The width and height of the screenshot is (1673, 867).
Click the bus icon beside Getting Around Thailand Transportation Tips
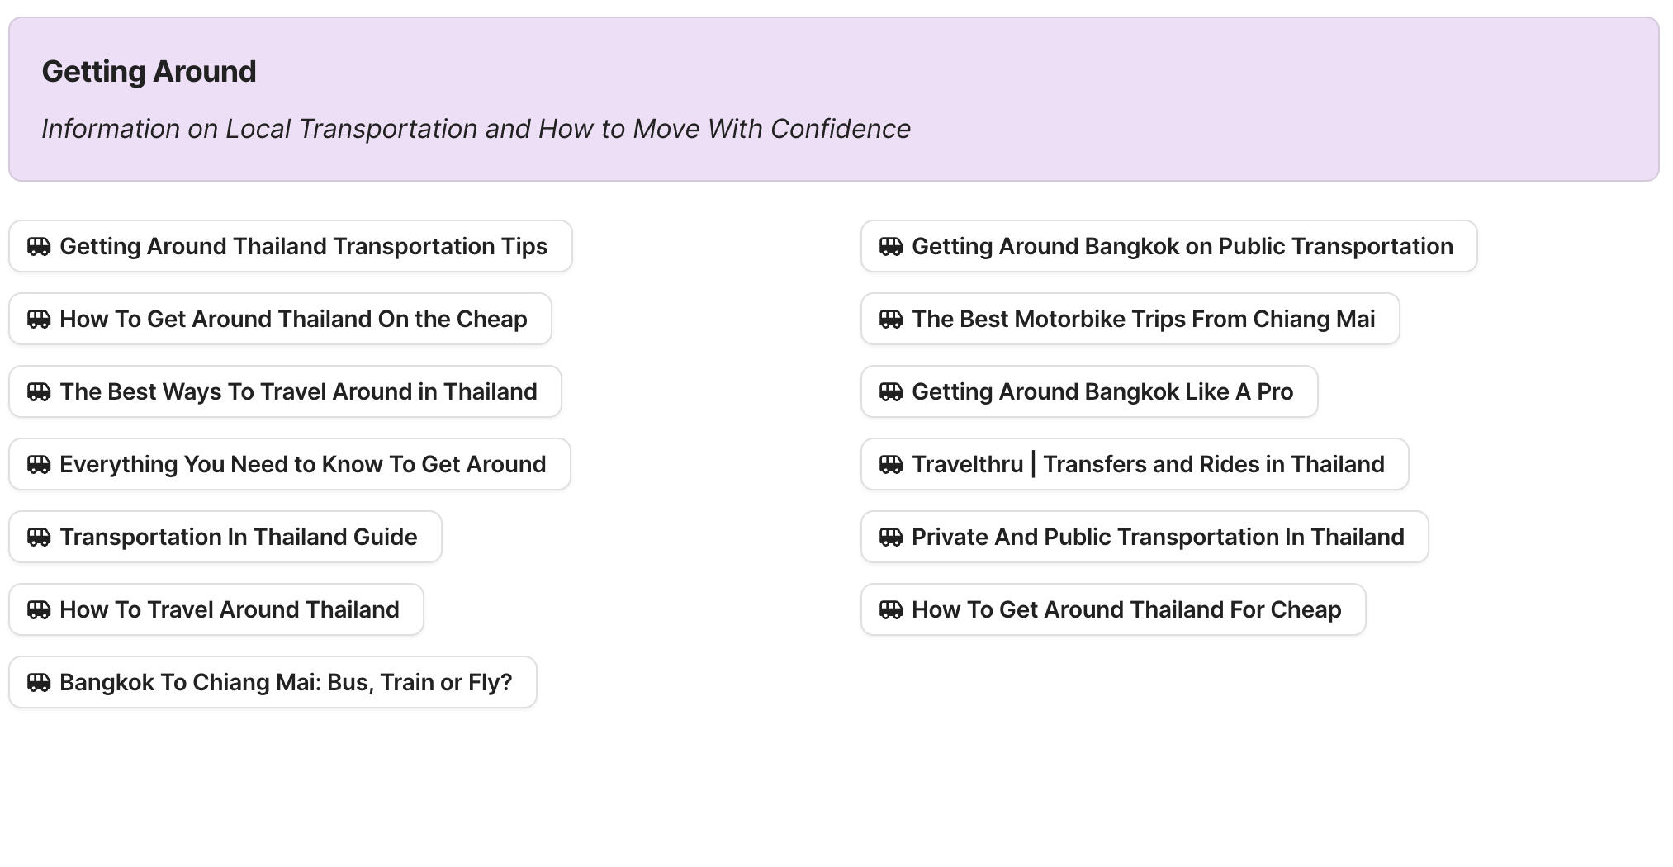40,246
